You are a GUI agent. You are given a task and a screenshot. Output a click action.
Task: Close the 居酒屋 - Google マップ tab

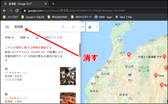pos(46,4)
